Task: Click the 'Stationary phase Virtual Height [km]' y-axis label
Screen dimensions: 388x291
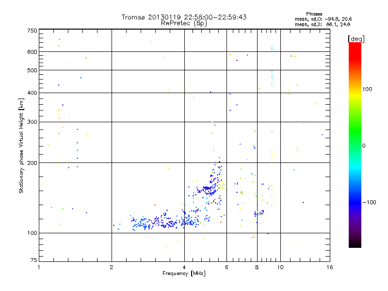Action: pos(21,145)
